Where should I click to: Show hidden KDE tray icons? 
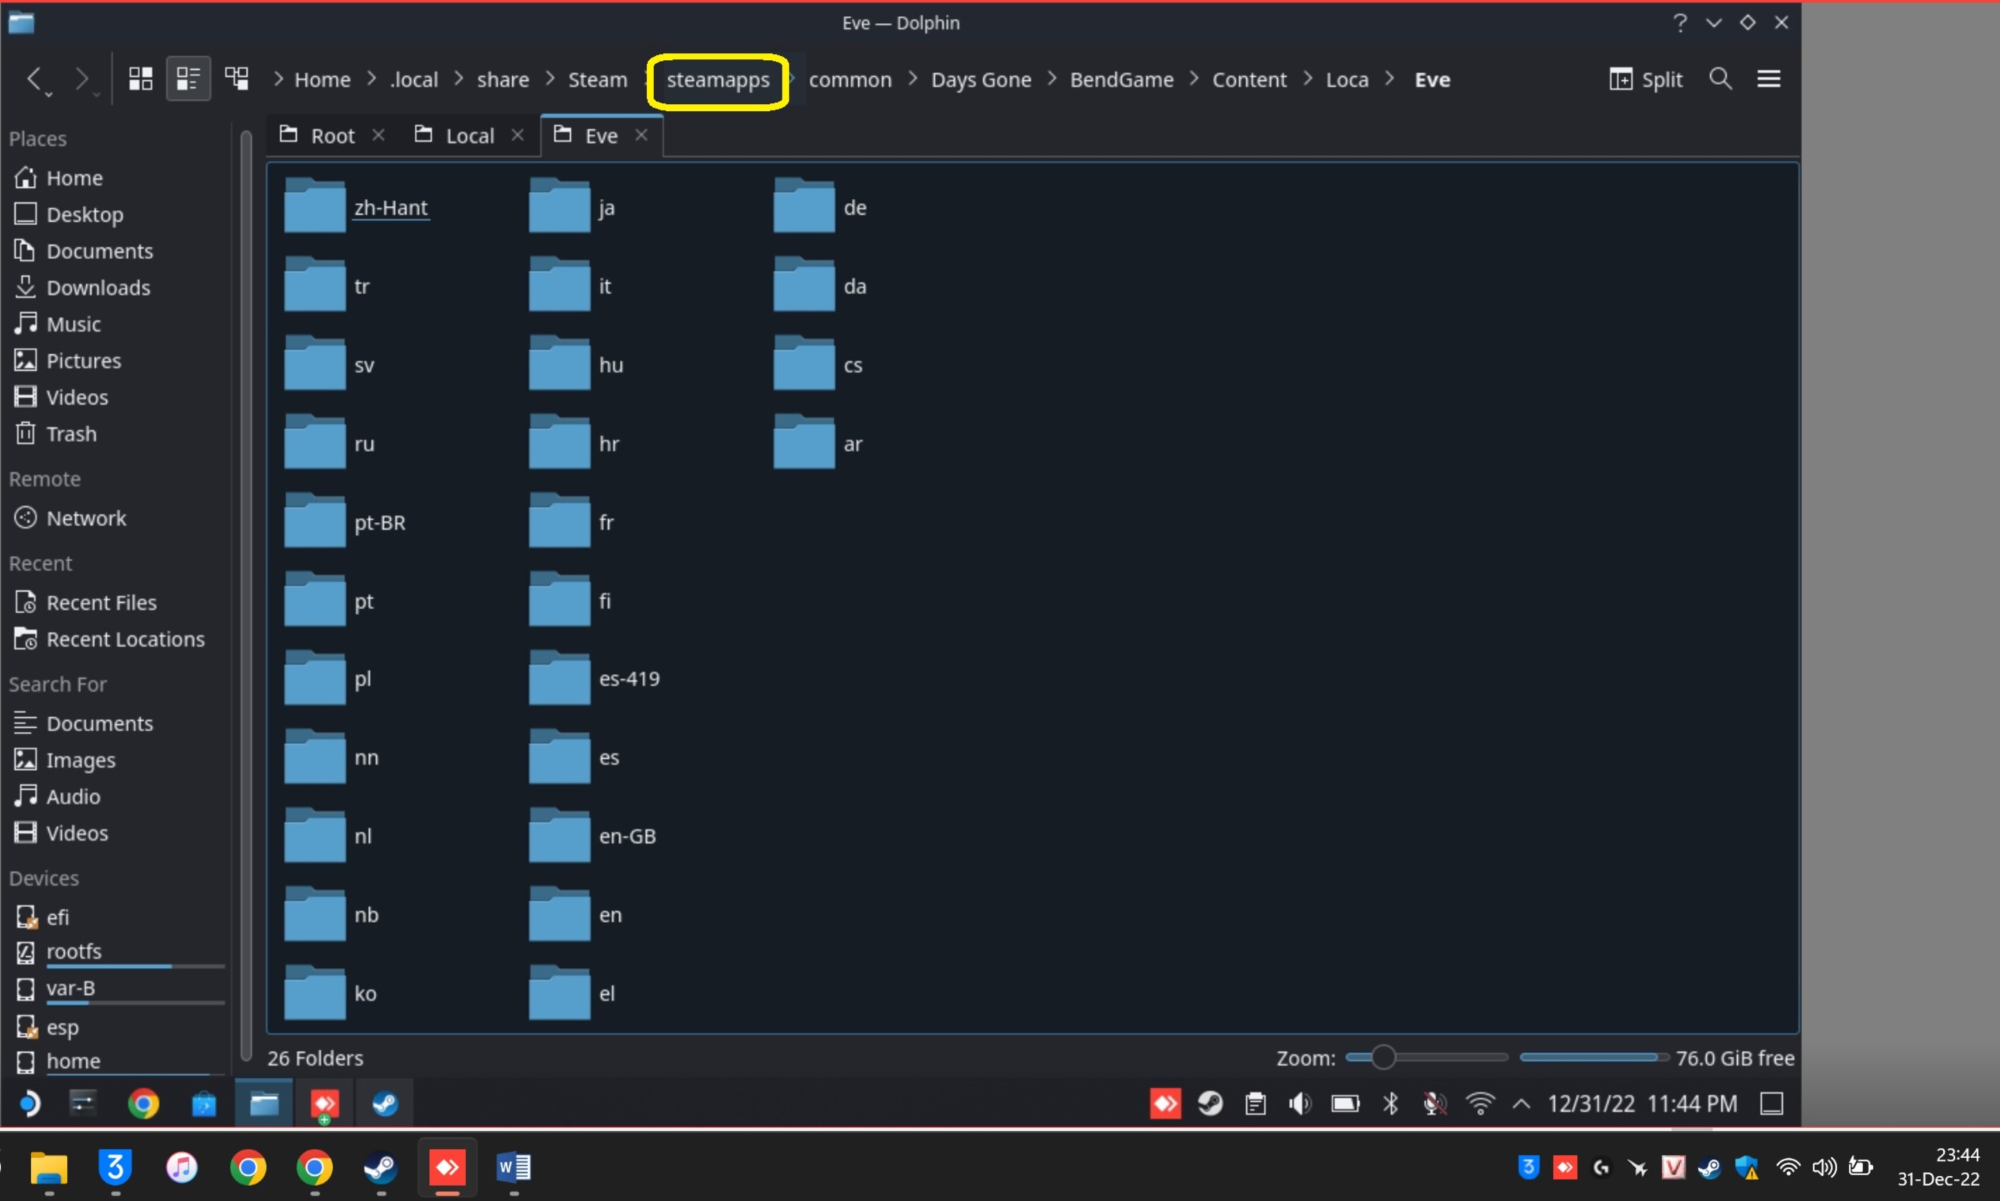pyautogui.click(x=1521, y=1103)
